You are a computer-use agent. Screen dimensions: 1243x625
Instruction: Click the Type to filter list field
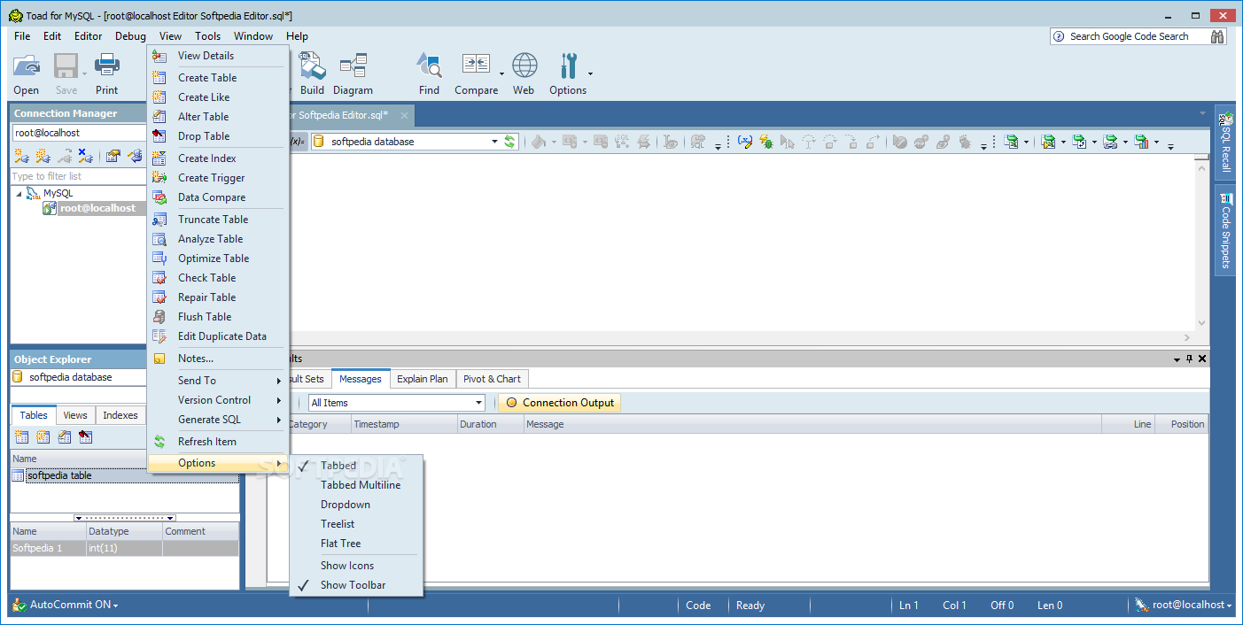pyautogui.click(x=78, y=176)
